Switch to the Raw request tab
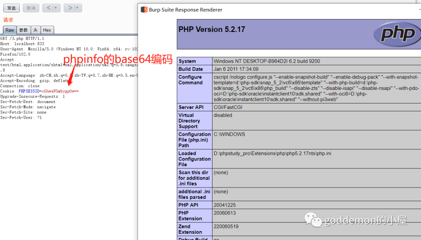 tap(10, 30)
